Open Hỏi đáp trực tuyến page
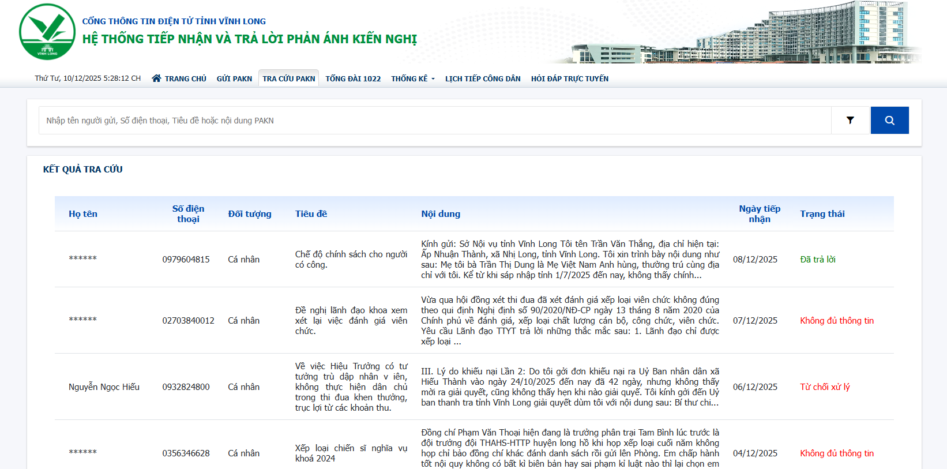The image size is (947, 469). point(569,78)
